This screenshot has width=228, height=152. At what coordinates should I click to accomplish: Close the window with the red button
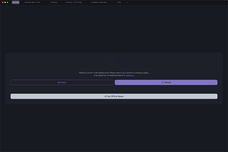[3, 2]
